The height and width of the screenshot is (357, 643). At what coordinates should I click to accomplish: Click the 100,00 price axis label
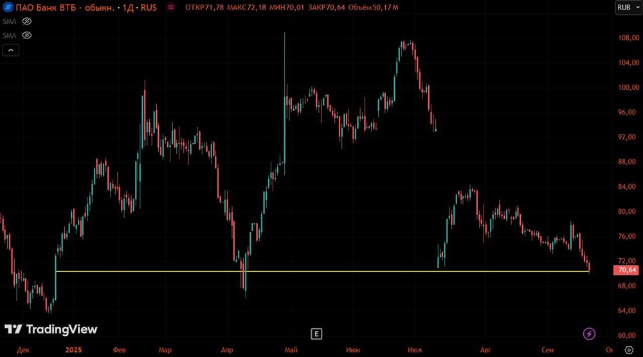[x=629, y=87]
